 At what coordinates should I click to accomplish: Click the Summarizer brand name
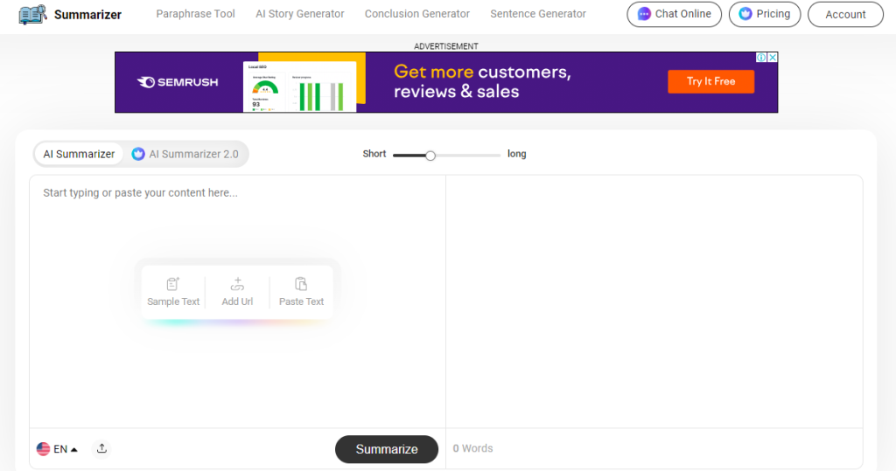(x=87, y=15)
